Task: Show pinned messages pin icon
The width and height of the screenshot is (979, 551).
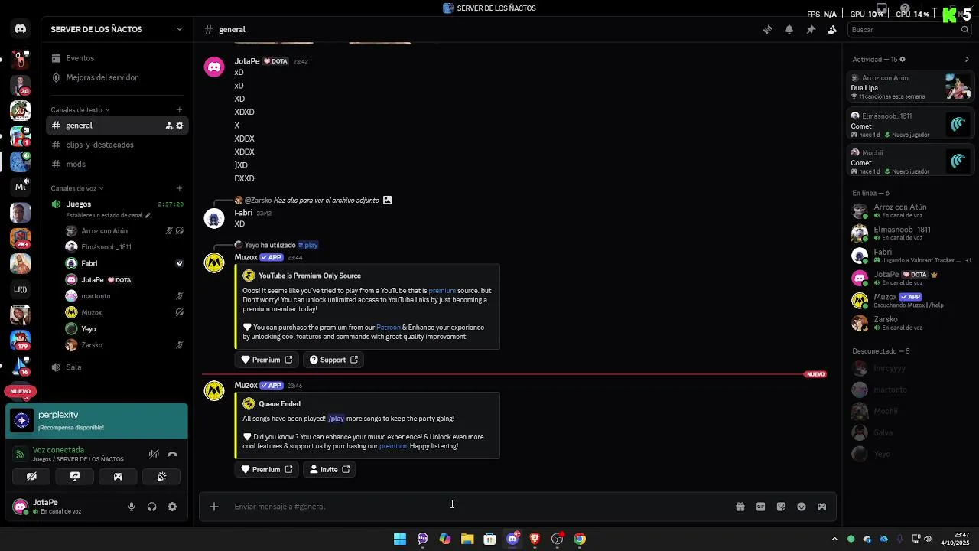Action: [x=811, y=30]
